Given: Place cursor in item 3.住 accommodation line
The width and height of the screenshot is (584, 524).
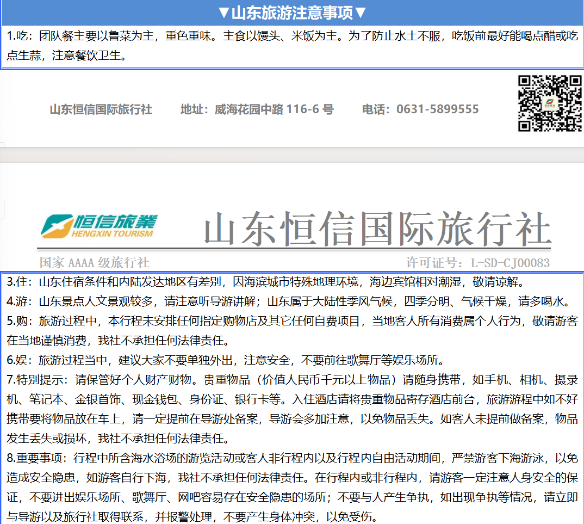Looking at the screenshot, I should (x=272, y=282).
